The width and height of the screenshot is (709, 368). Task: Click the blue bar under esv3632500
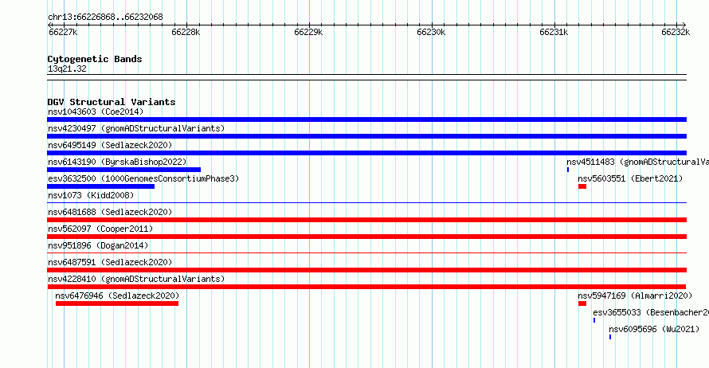(101, 186)
